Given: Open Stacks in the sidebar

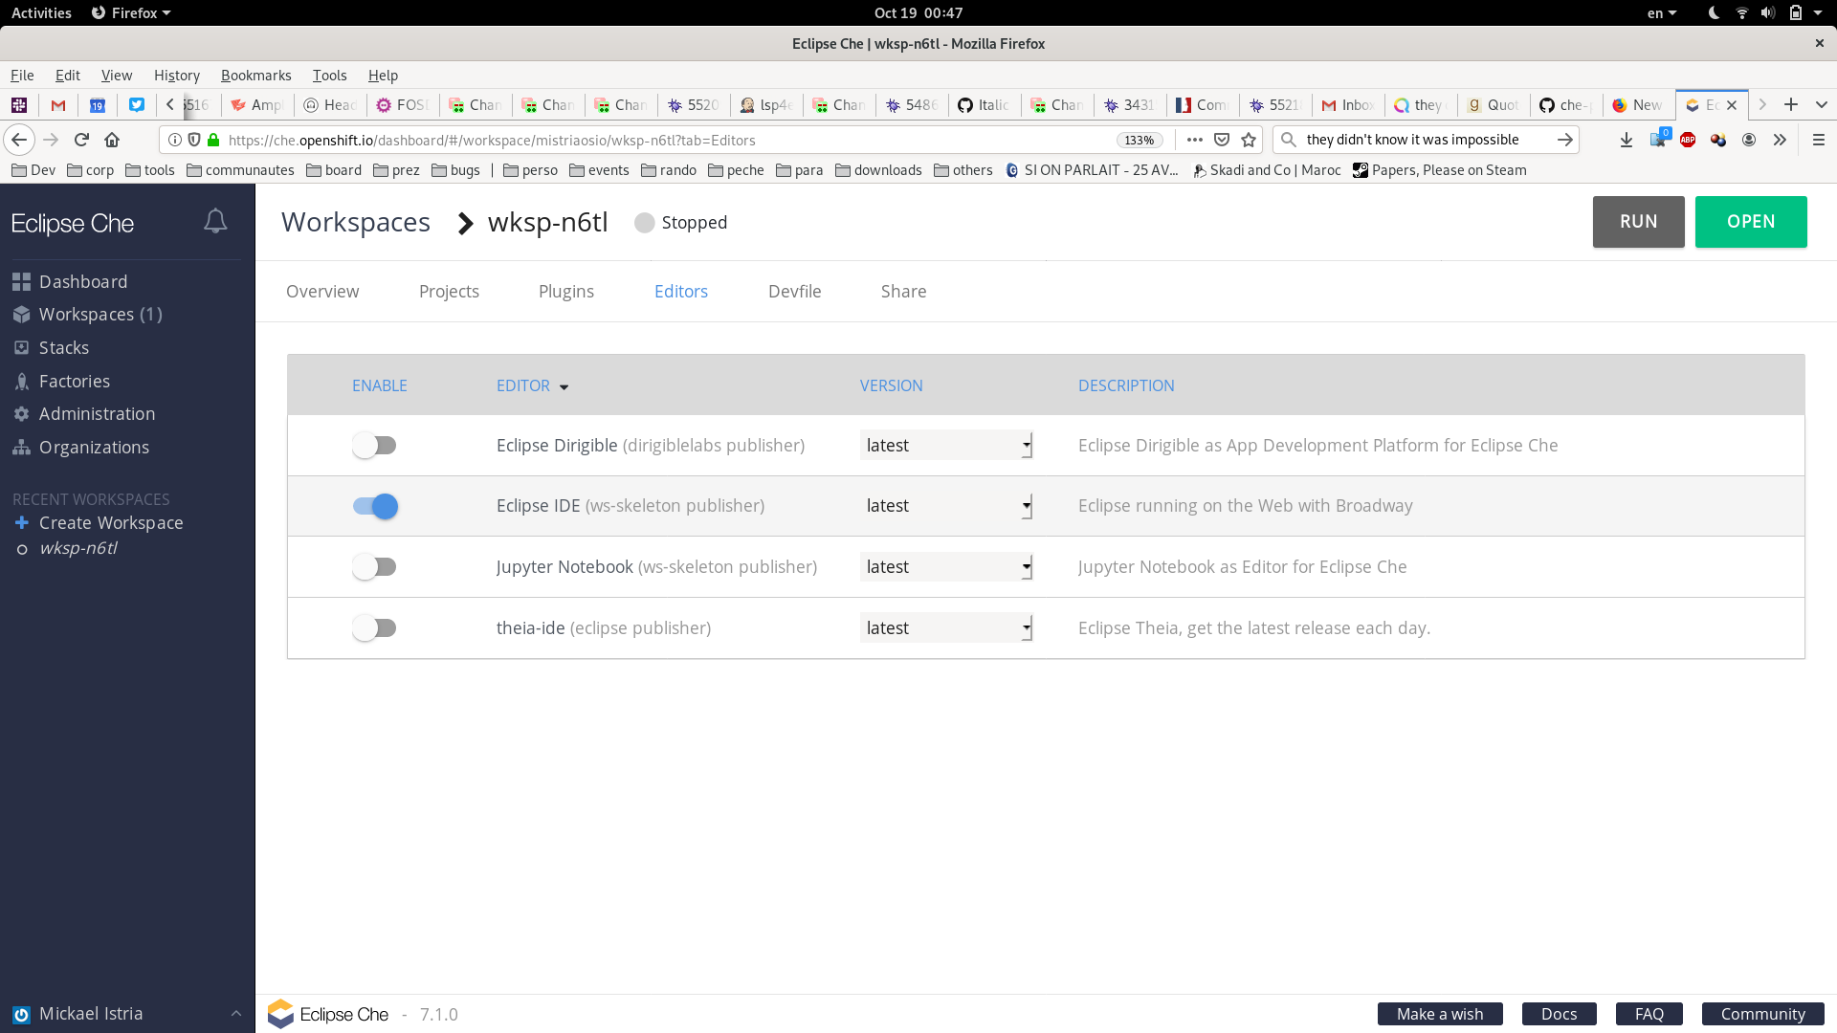Looking at the screenshot, I should tap(51, 347).
